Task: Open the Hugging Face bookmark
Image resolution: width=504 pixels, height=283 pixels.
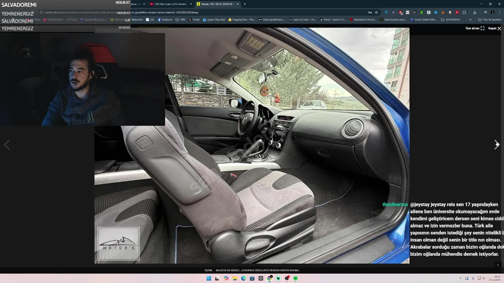Action: (241, 20)
